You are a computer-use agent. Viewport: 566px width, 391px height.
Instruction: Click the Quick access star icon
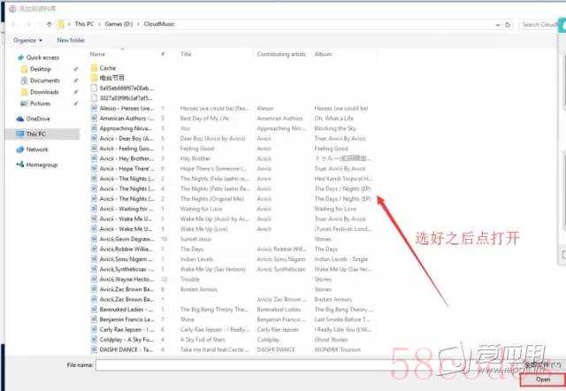click(x=21, y=57)
